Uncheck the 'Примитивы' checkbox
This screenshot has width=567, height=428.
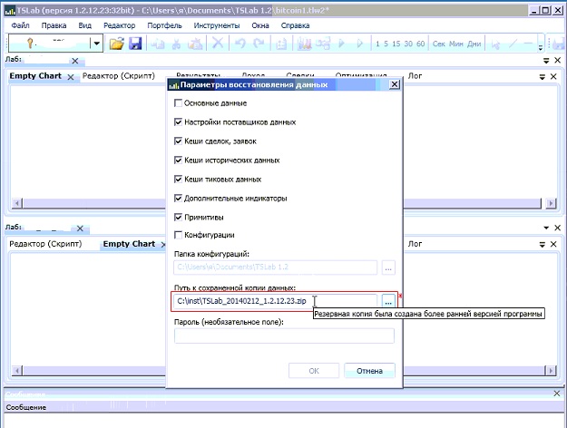coord(178,217)
